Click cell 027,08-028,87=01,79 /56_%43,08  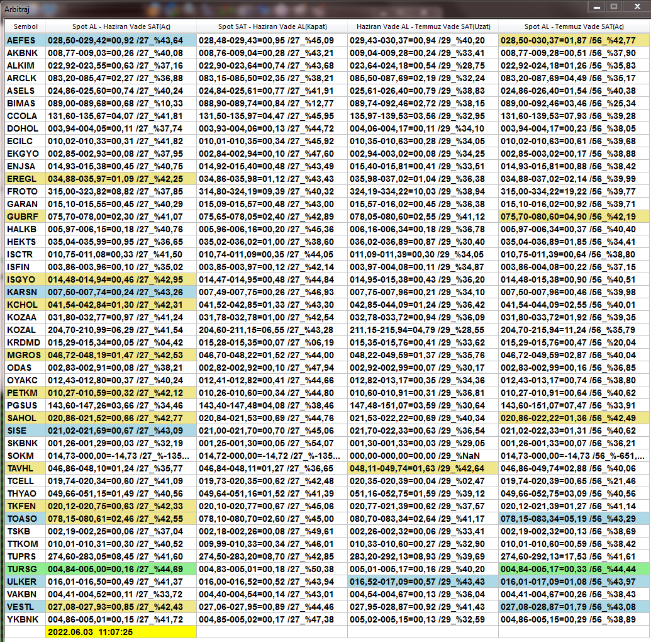pos(574,607)
